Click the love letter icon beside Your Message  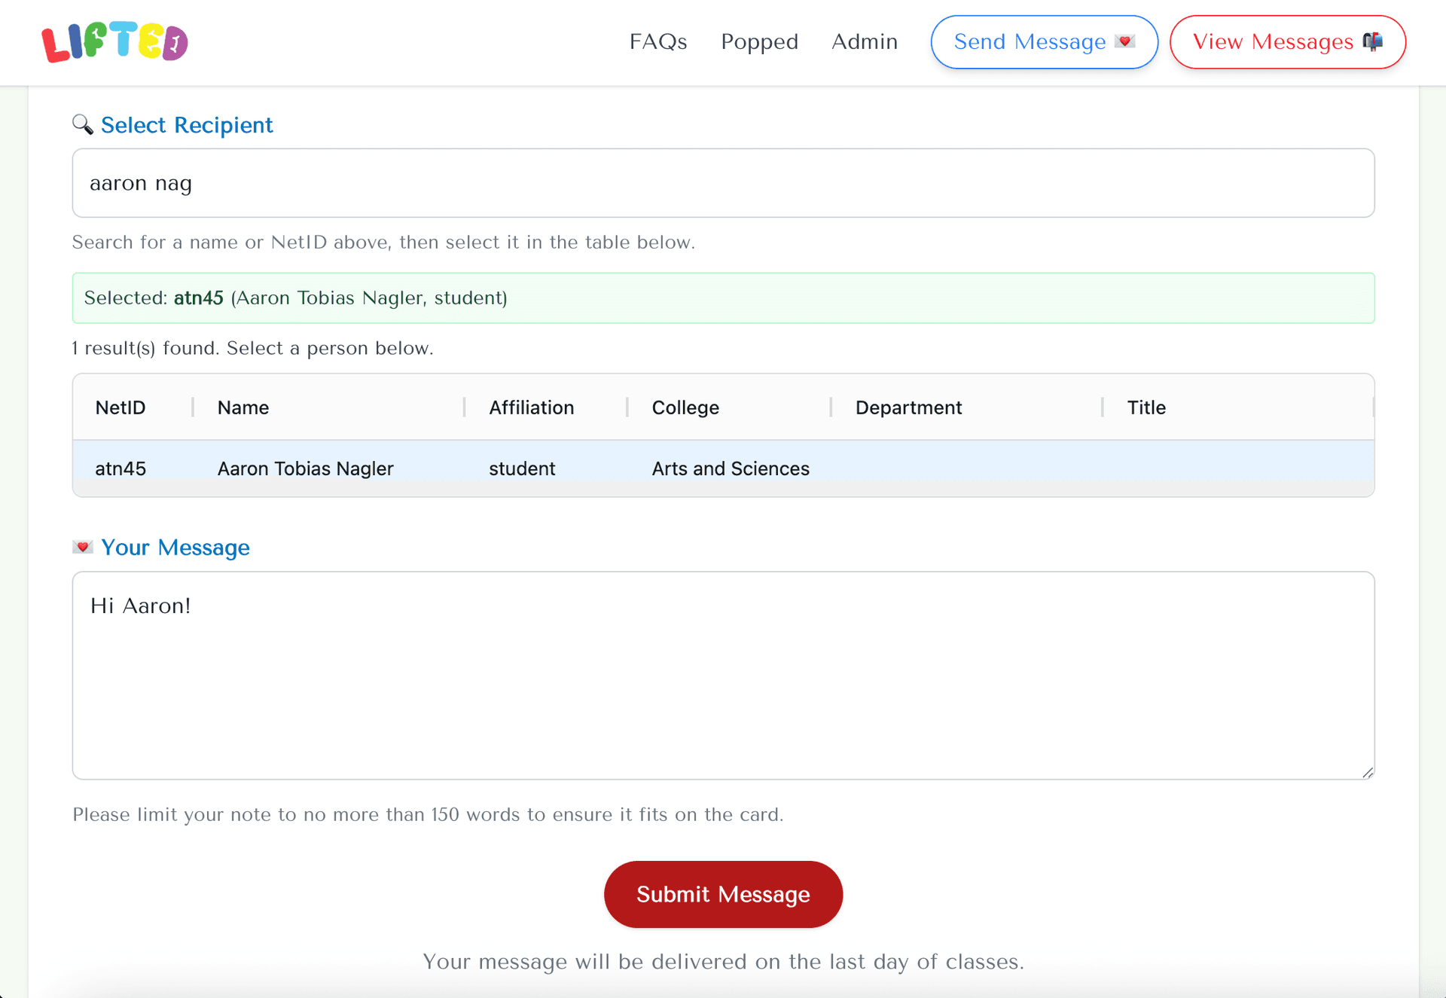click(x=82, y=547)
